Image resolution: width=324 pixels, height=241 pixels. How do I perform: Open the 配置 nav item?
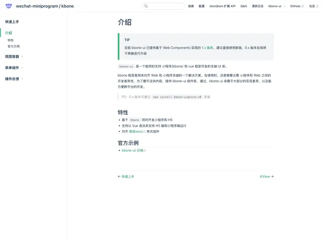[x=202, y=6]
